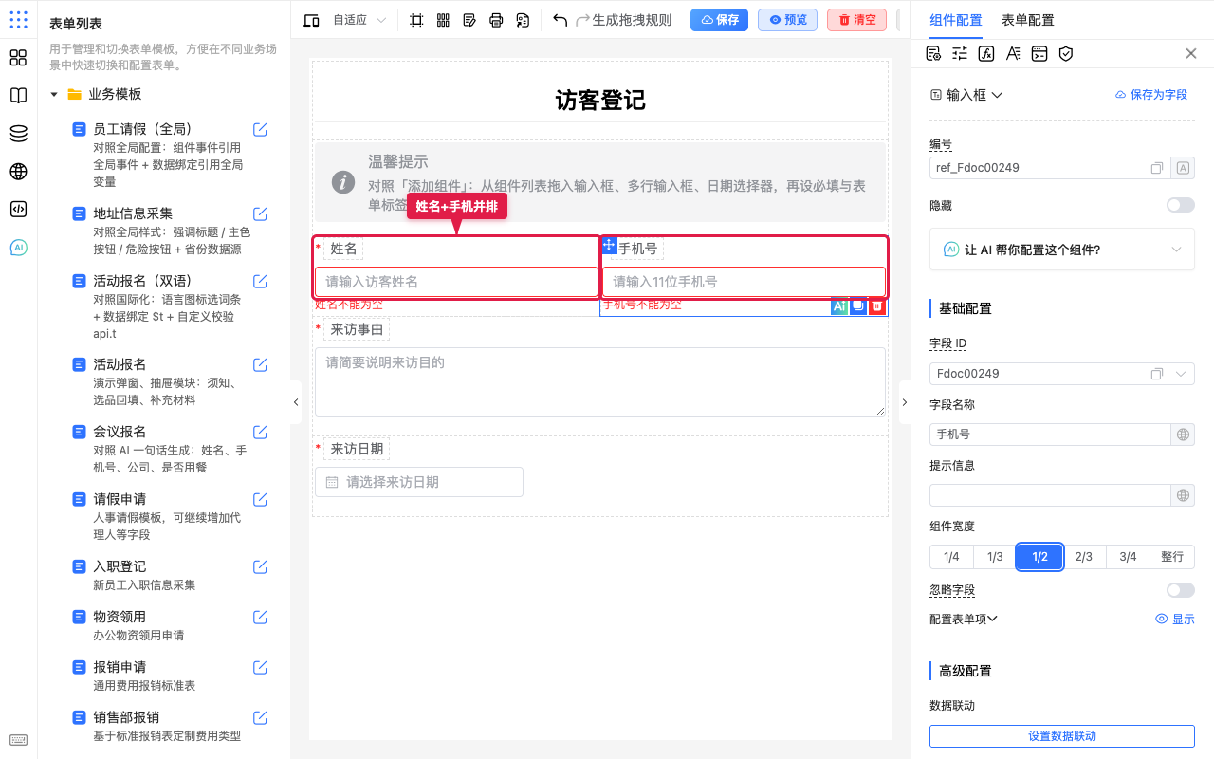Open the shield validation configuration icon
Viewport: 1214px width, 759px height.
point(1066,54)
